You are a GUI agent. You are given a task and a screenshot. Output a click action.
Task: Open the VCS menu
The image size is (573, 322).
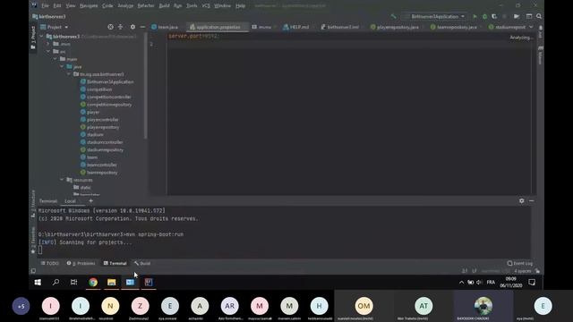pyautogui.click(x=206, y=6)
